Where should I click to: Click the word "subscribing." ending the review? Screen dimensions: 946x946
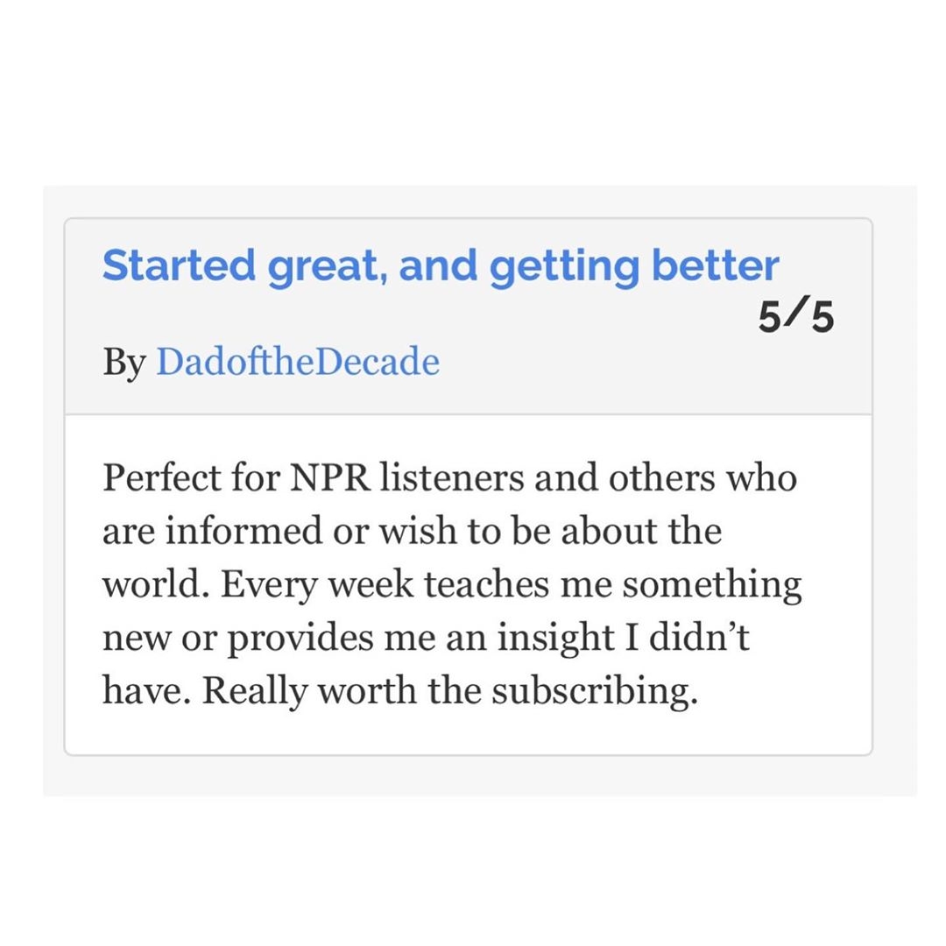tap(594, 691)
